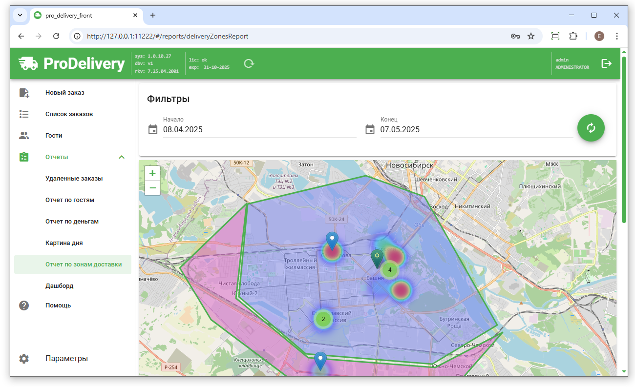Open the browser tab list dropdown

point(20,15)
